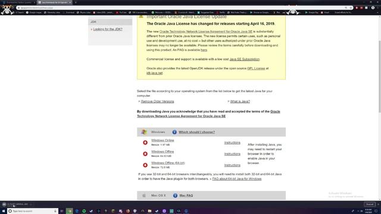Click Show all in the downloads bar
381x214 pixels.
pyautogui.click(x=370, y=204)
